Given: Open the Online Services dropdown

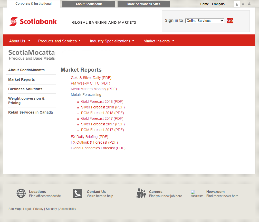Looking at the screenshot, I should pyautogui.click(x=205, y=21).
